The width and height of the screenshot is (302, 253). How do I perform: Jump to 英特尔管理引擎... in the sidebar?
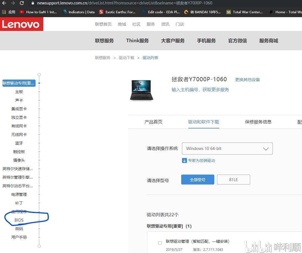[x=18, y=177]
